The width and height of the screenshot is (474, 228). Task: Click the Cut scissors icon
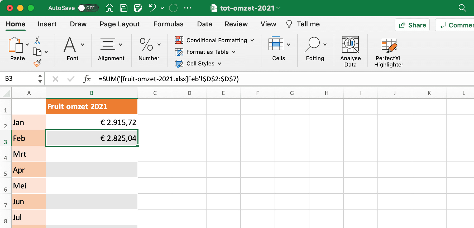coord(37,40)
